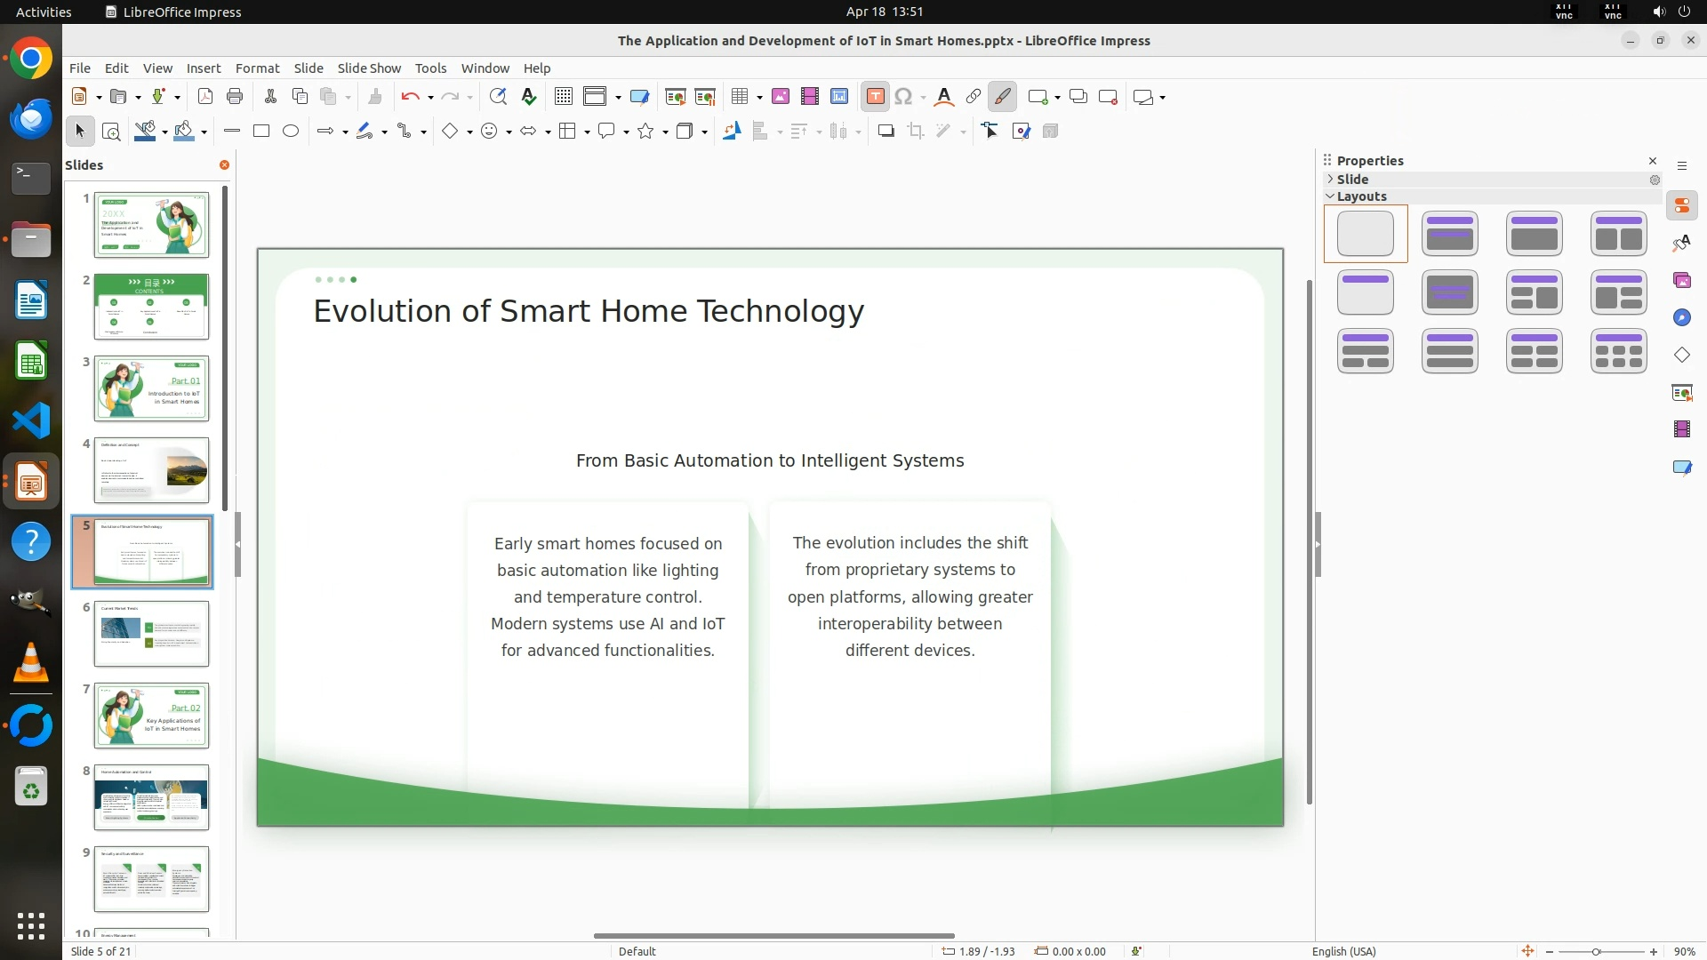Open the Slide Show menu
This screenshot has height=960, width=1707.
369,68
